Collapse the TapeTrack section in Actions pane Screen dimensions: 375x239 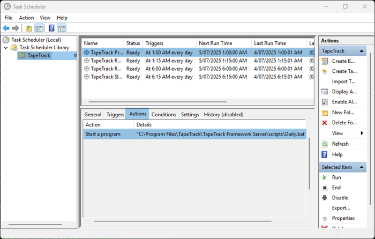coord(362,51)
